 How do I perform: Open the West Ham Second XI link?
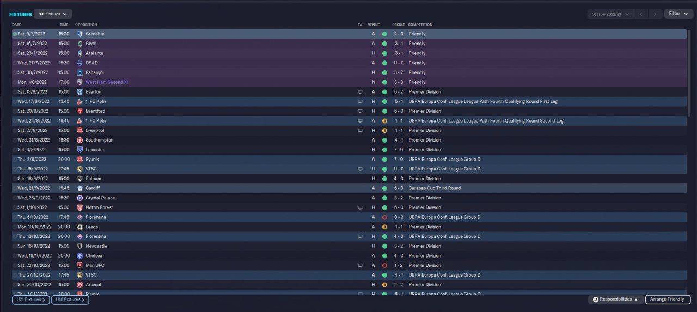tap(107, 82)
